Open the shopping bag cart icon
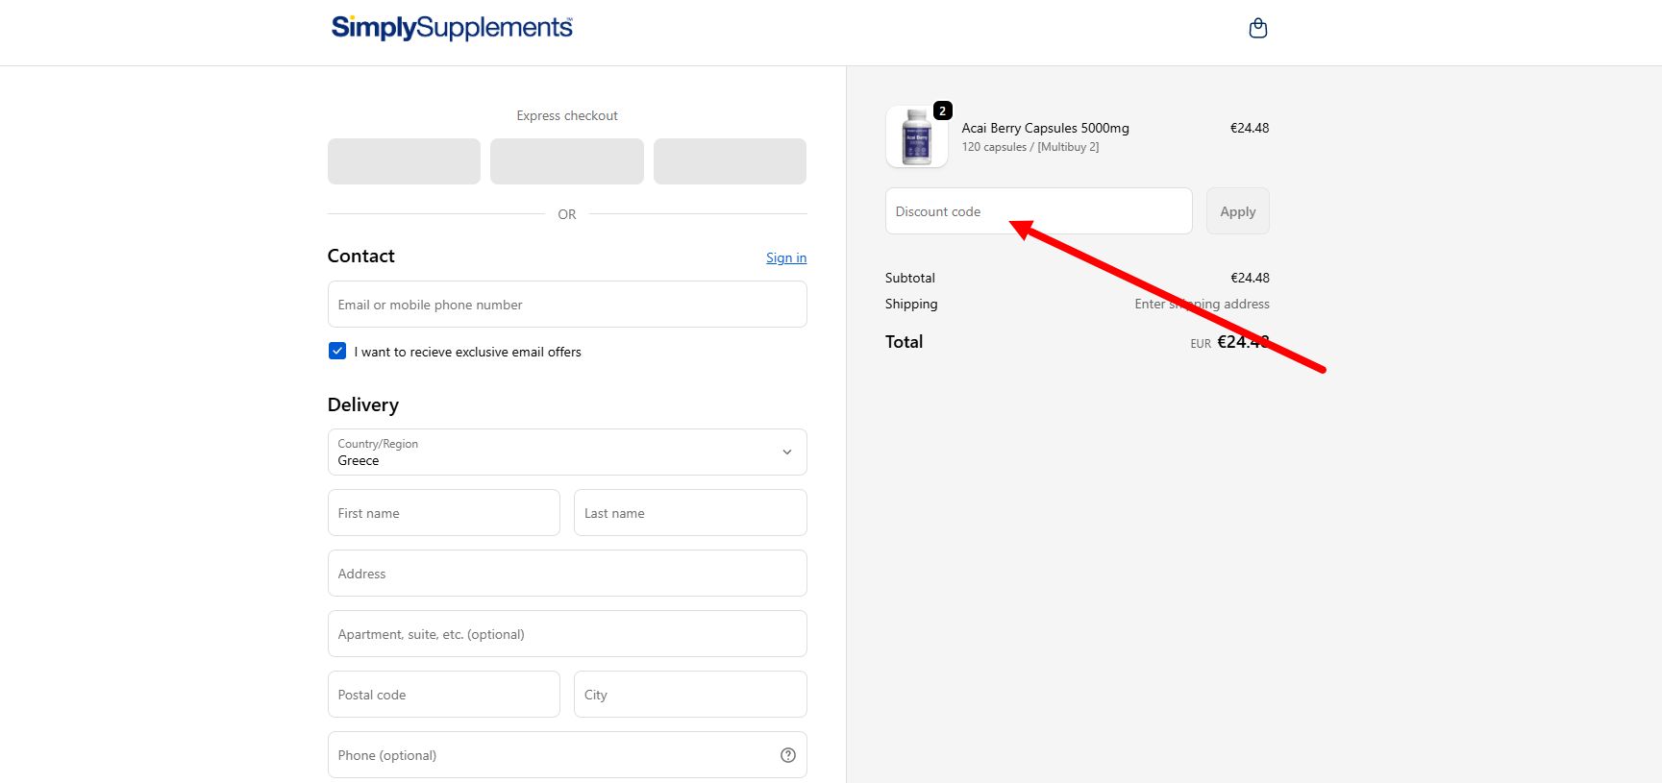 (1257, 29)
